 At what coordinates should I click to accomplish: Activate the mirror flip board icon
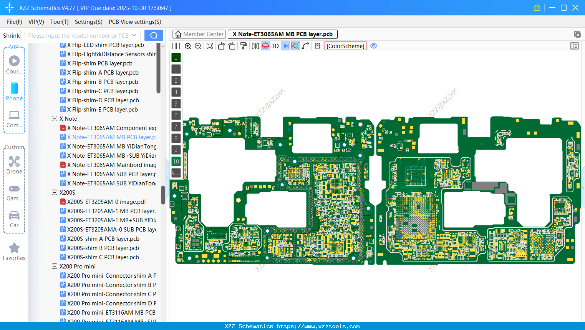coord(255,46)
